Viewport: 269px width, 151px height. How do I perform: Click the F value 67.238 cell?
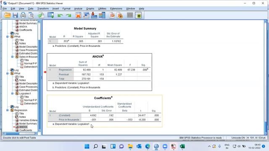[x=131, y=70]
